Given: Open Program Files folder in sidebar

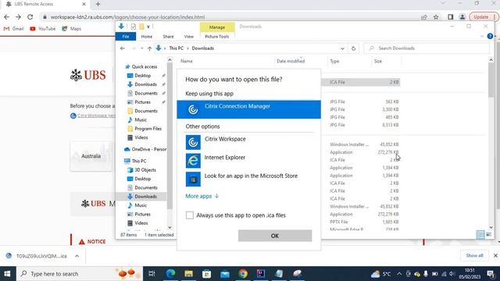Looking at the screenshot, I should coord(148,129).
